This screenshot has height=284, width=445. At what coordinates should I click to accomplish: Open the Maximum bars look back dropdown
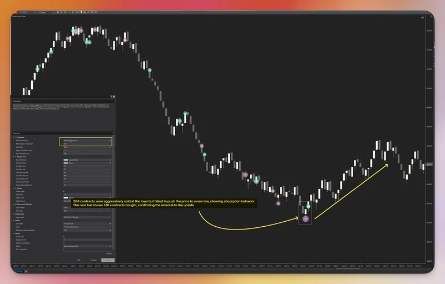point(87,230)
